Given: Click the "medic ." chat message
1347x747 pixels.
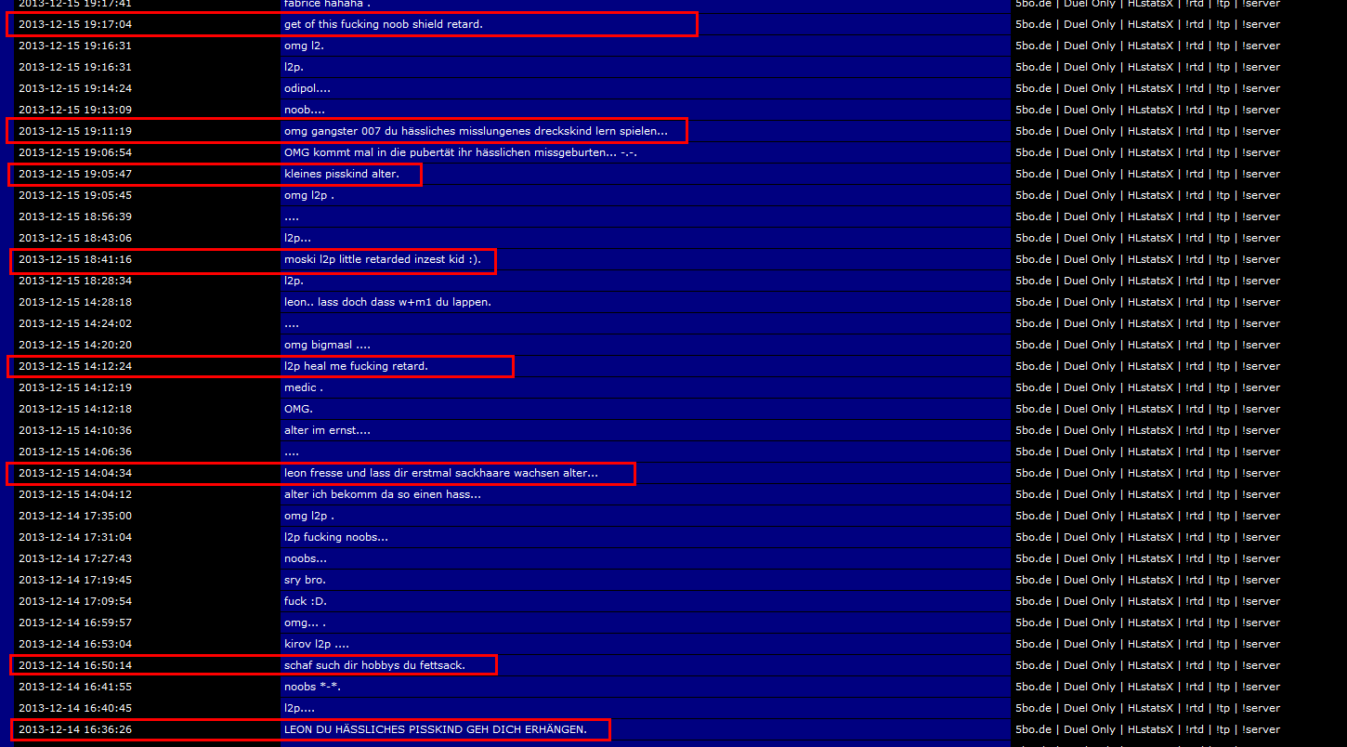Looking at the screenshot, I should 304,387.
